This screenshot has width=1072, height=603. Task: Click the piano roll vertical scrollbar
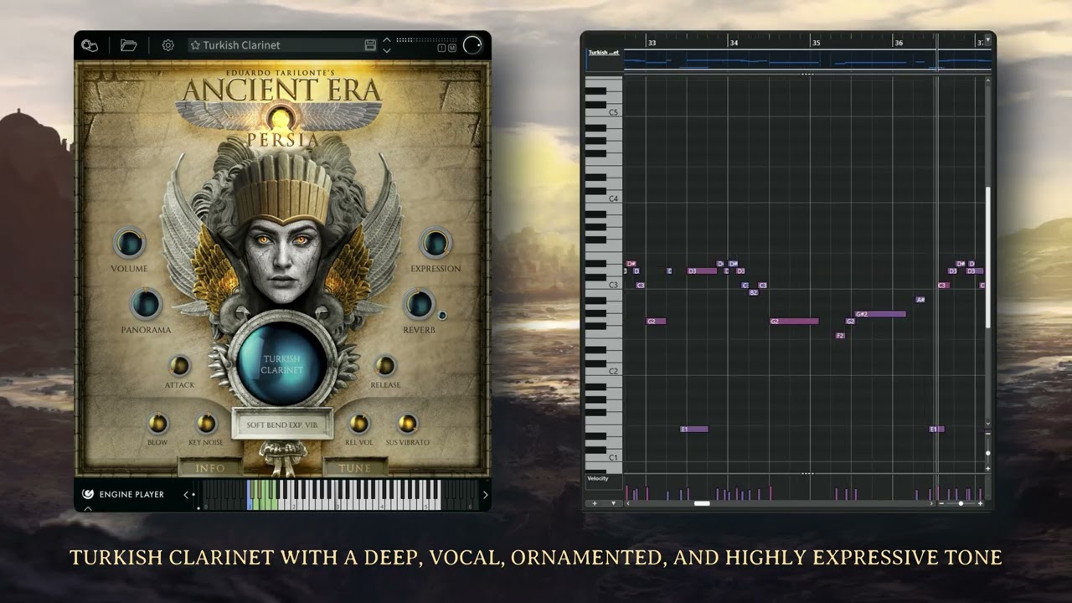[x=988, y=256]
